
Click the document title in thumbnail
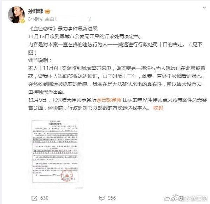(x=55, y=124)
